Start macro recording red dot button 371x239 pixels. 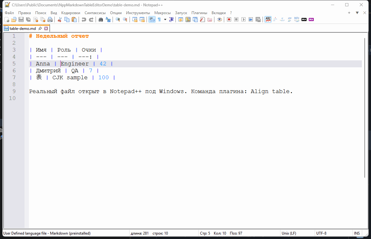tap(229, 19)
